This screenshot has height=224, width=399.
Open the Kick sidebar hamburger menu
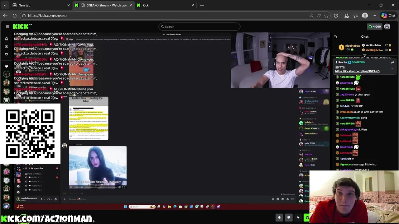pyautogui.click(x=7, y=26)
